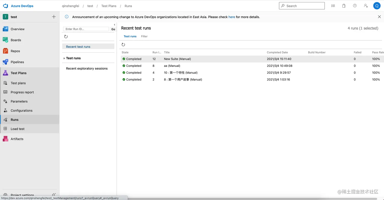Click the Runs breadcrumb
Viewport: 384px width, 200px height.
[x=128, y=6]
